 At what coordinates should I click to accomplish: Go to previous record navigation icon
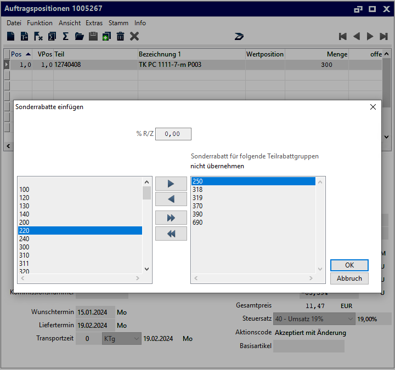[357, 37]
